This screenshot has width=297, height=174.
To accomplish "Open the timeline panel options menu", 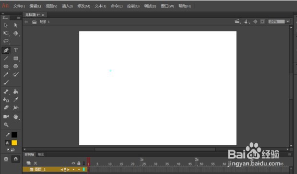I will coord(290,154).
